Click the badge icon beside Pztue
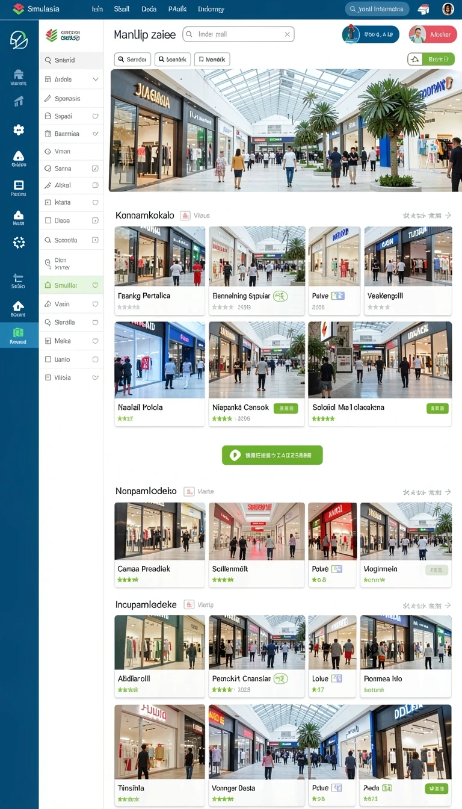 [x=337, y=788]
